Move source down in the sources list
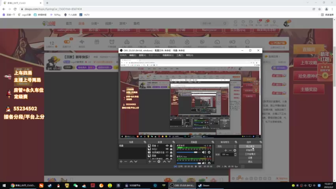 (169, 162)
